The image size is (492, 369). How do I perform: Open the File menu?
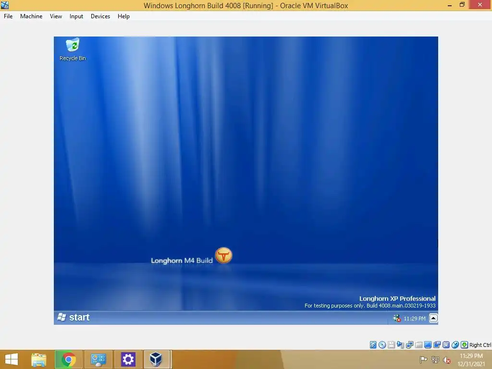click(x=8, y=16)
